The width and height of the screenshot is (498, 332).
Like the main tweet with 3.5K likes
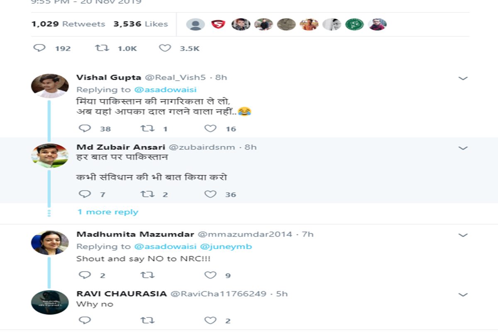tap(165, 48)
